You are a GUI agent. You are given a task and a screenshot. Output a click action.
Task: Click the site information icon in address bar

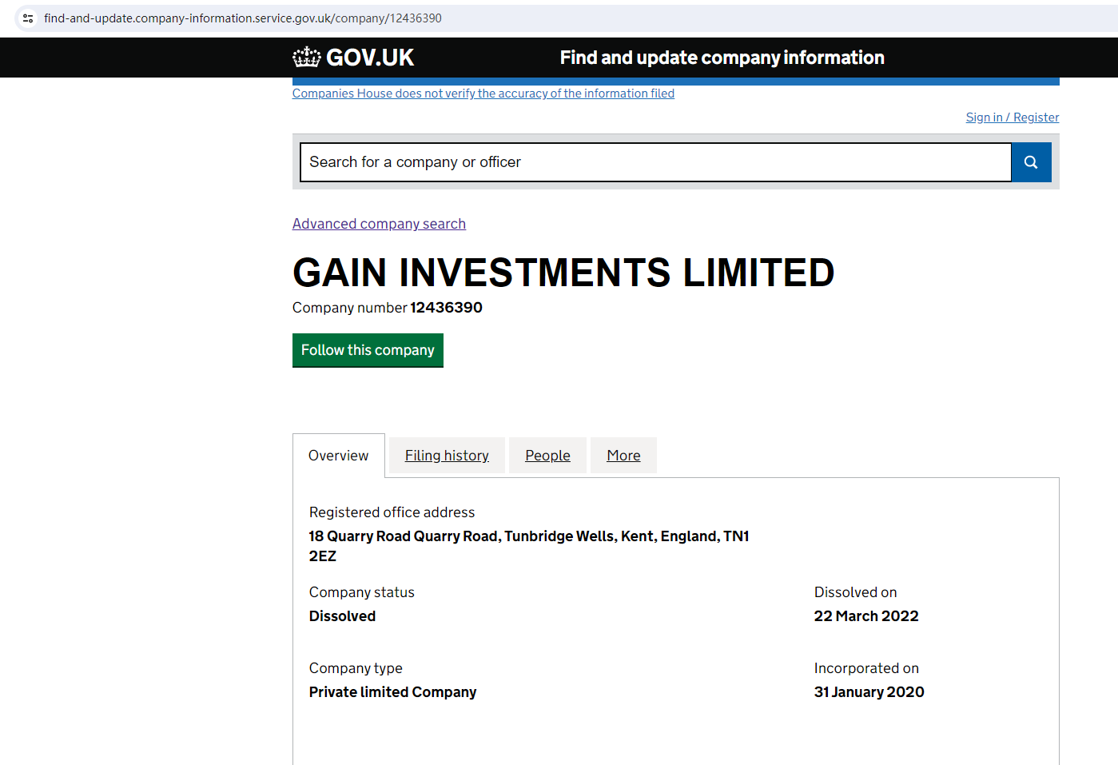tap(28, 18)
